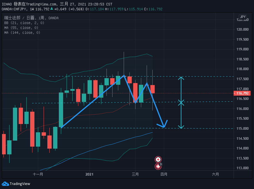Click the 116.000 price axis label

click(243, 109)
